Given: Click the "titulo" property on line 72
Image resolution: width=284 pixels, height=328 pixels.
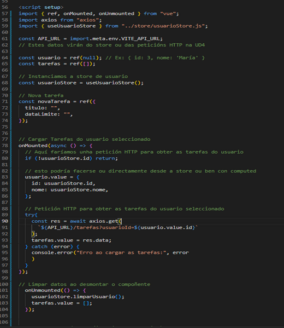Looking at the screenshot, I should (34, 108).
